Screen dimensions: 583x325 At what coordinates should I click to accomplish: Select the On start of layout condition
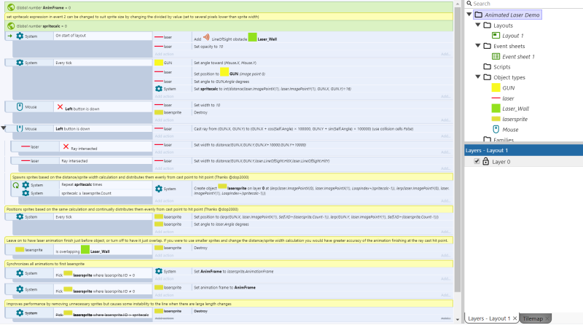(103, 36)
